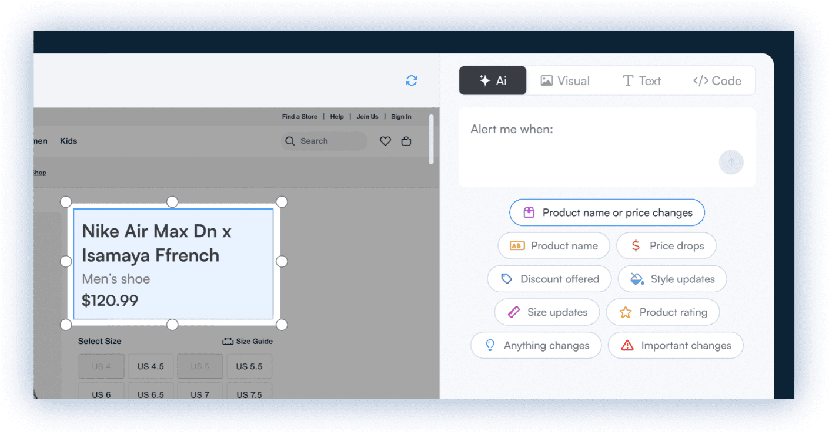Image resolution: width=829 pixels, height=432 pixels.
Task: Click the Nike search box
Action: coord(325,141)
